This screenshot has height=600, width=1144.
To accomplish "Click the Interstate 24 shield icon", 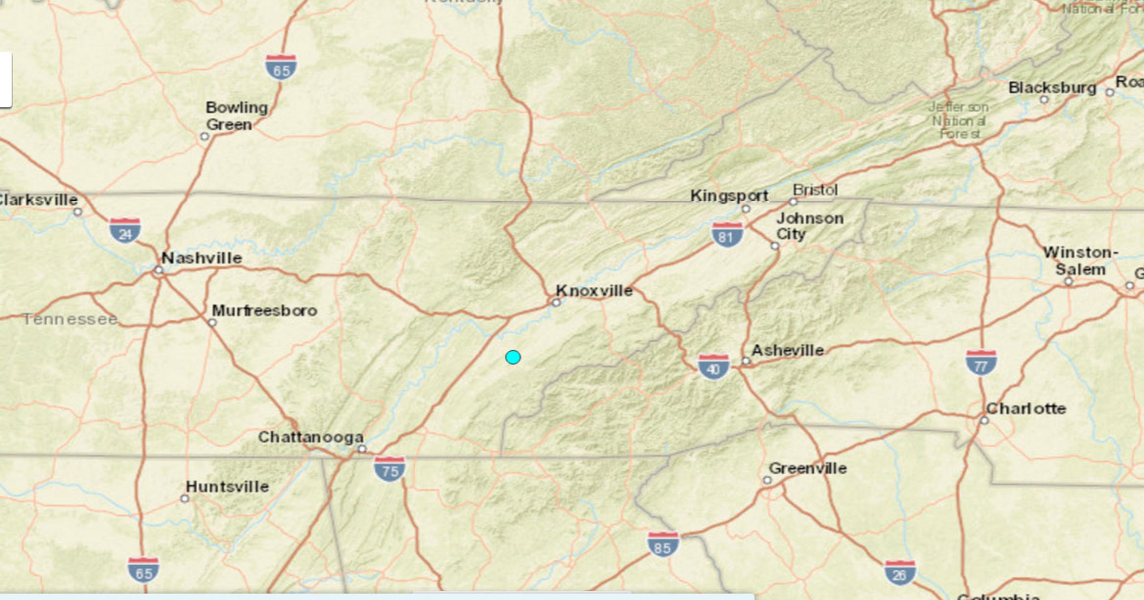I will point(123,228).
